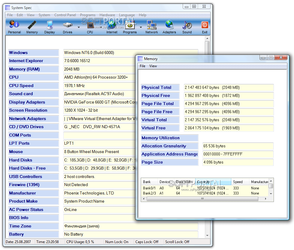Click the Battery label button
Screen dimensions: 294x250
pos(34,234)
